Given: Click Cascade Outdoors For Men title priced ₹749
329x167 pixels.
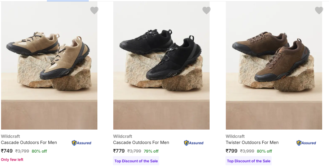Looking at the screenshot, I should [29, 143].
